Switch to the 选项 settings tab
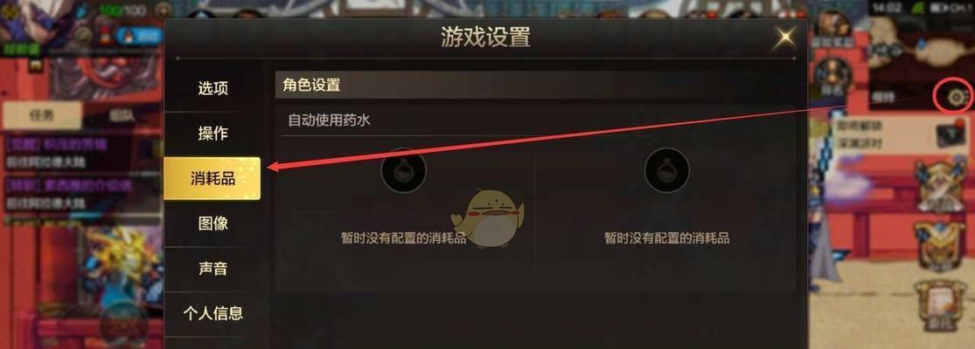This screenshot has height=349, width=975. [212, 89]
